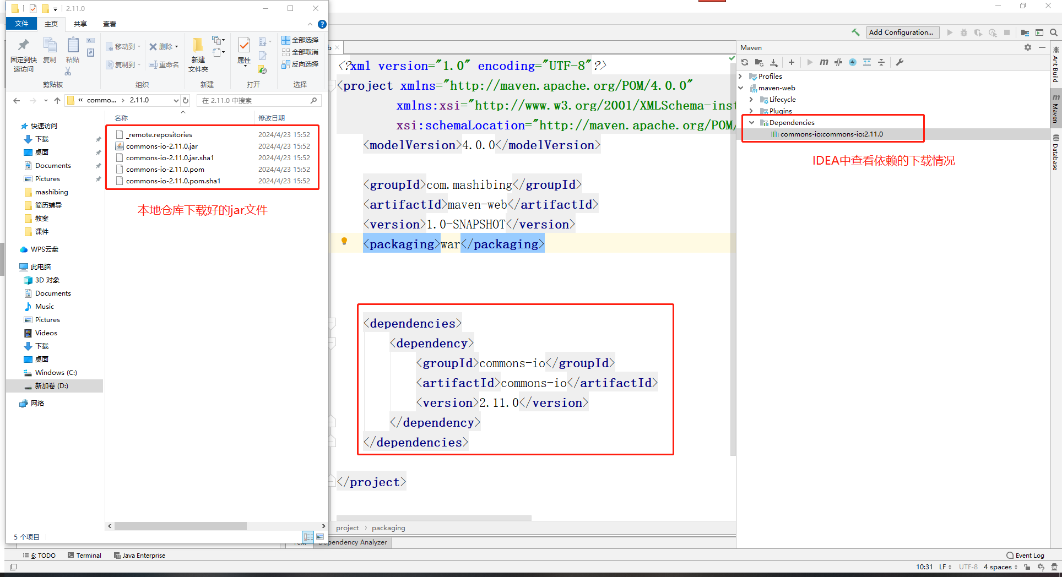Viewport: 1062px width, 577px height.
Task: Click the Search Everywhere magnifier icon
Action: click(x=1054, y=32)
